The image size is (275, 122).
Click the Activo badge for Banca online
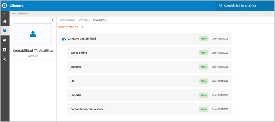pos(204,53)
